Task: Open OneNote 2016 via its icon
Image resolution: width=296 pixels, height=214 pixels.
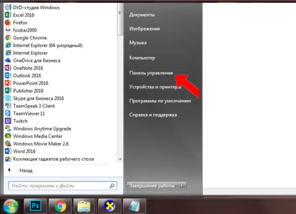Action: click(x=8, y=68)
